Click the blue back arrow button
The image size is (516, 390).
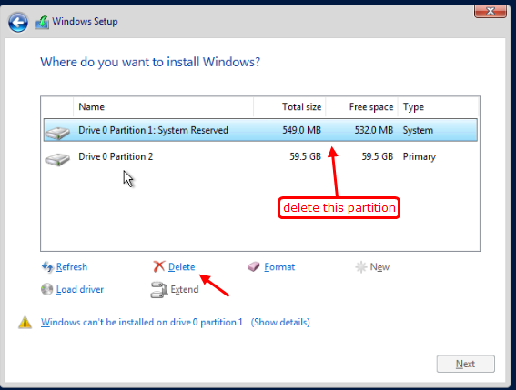(18, 23)
